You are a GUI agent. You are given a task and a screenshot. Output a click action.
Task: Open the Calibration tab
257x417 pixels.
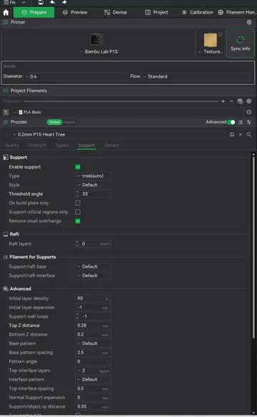coord(198,12)
